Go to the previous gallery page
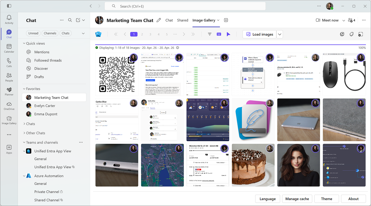This screenshot has width=371, height=206. point(125,34)
